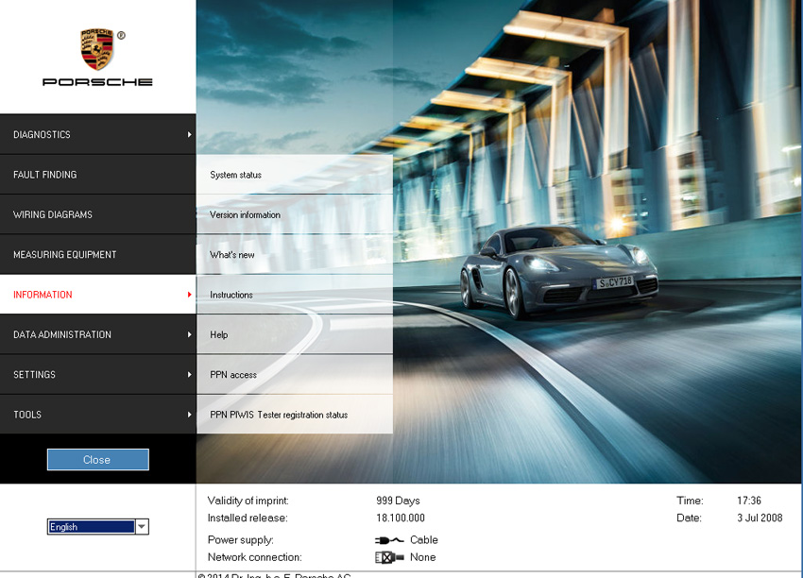Click the network connection disconnected icon
The height and width of the screenshot is (578, 803).
389,557
